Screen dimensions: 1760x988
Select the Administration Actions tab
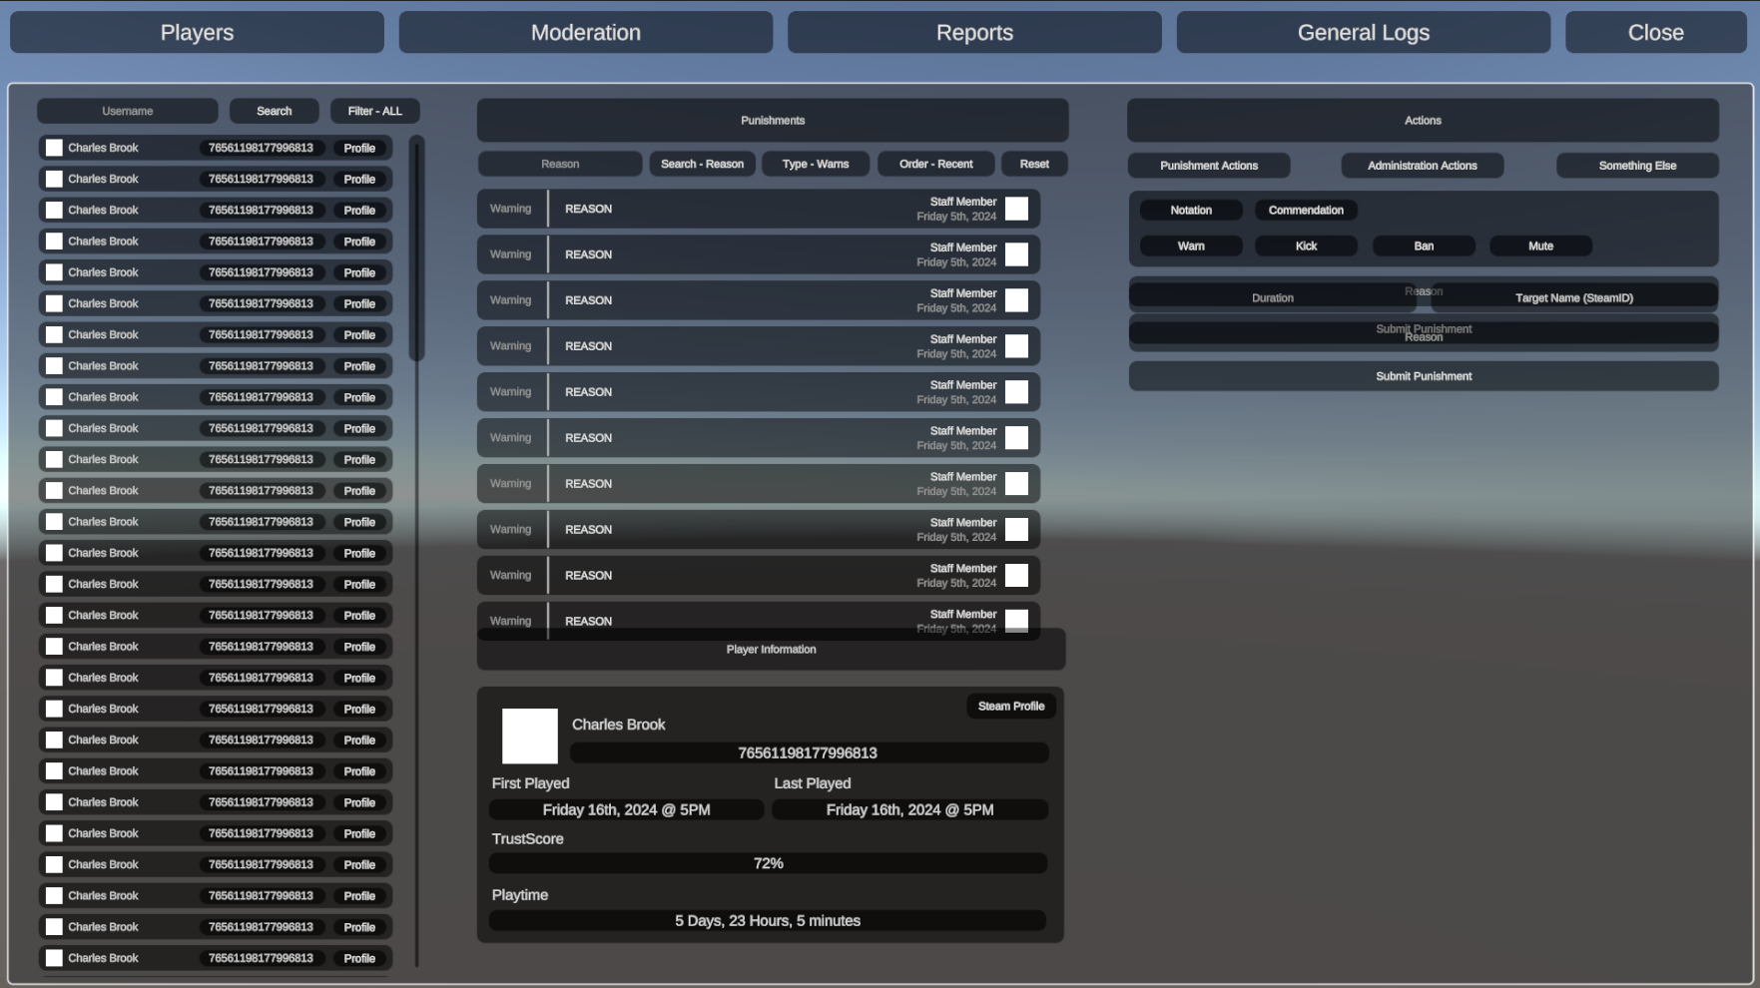click(x=1423, y=166)
